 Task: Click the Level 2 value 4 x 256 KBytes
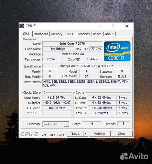coord(102,108)
